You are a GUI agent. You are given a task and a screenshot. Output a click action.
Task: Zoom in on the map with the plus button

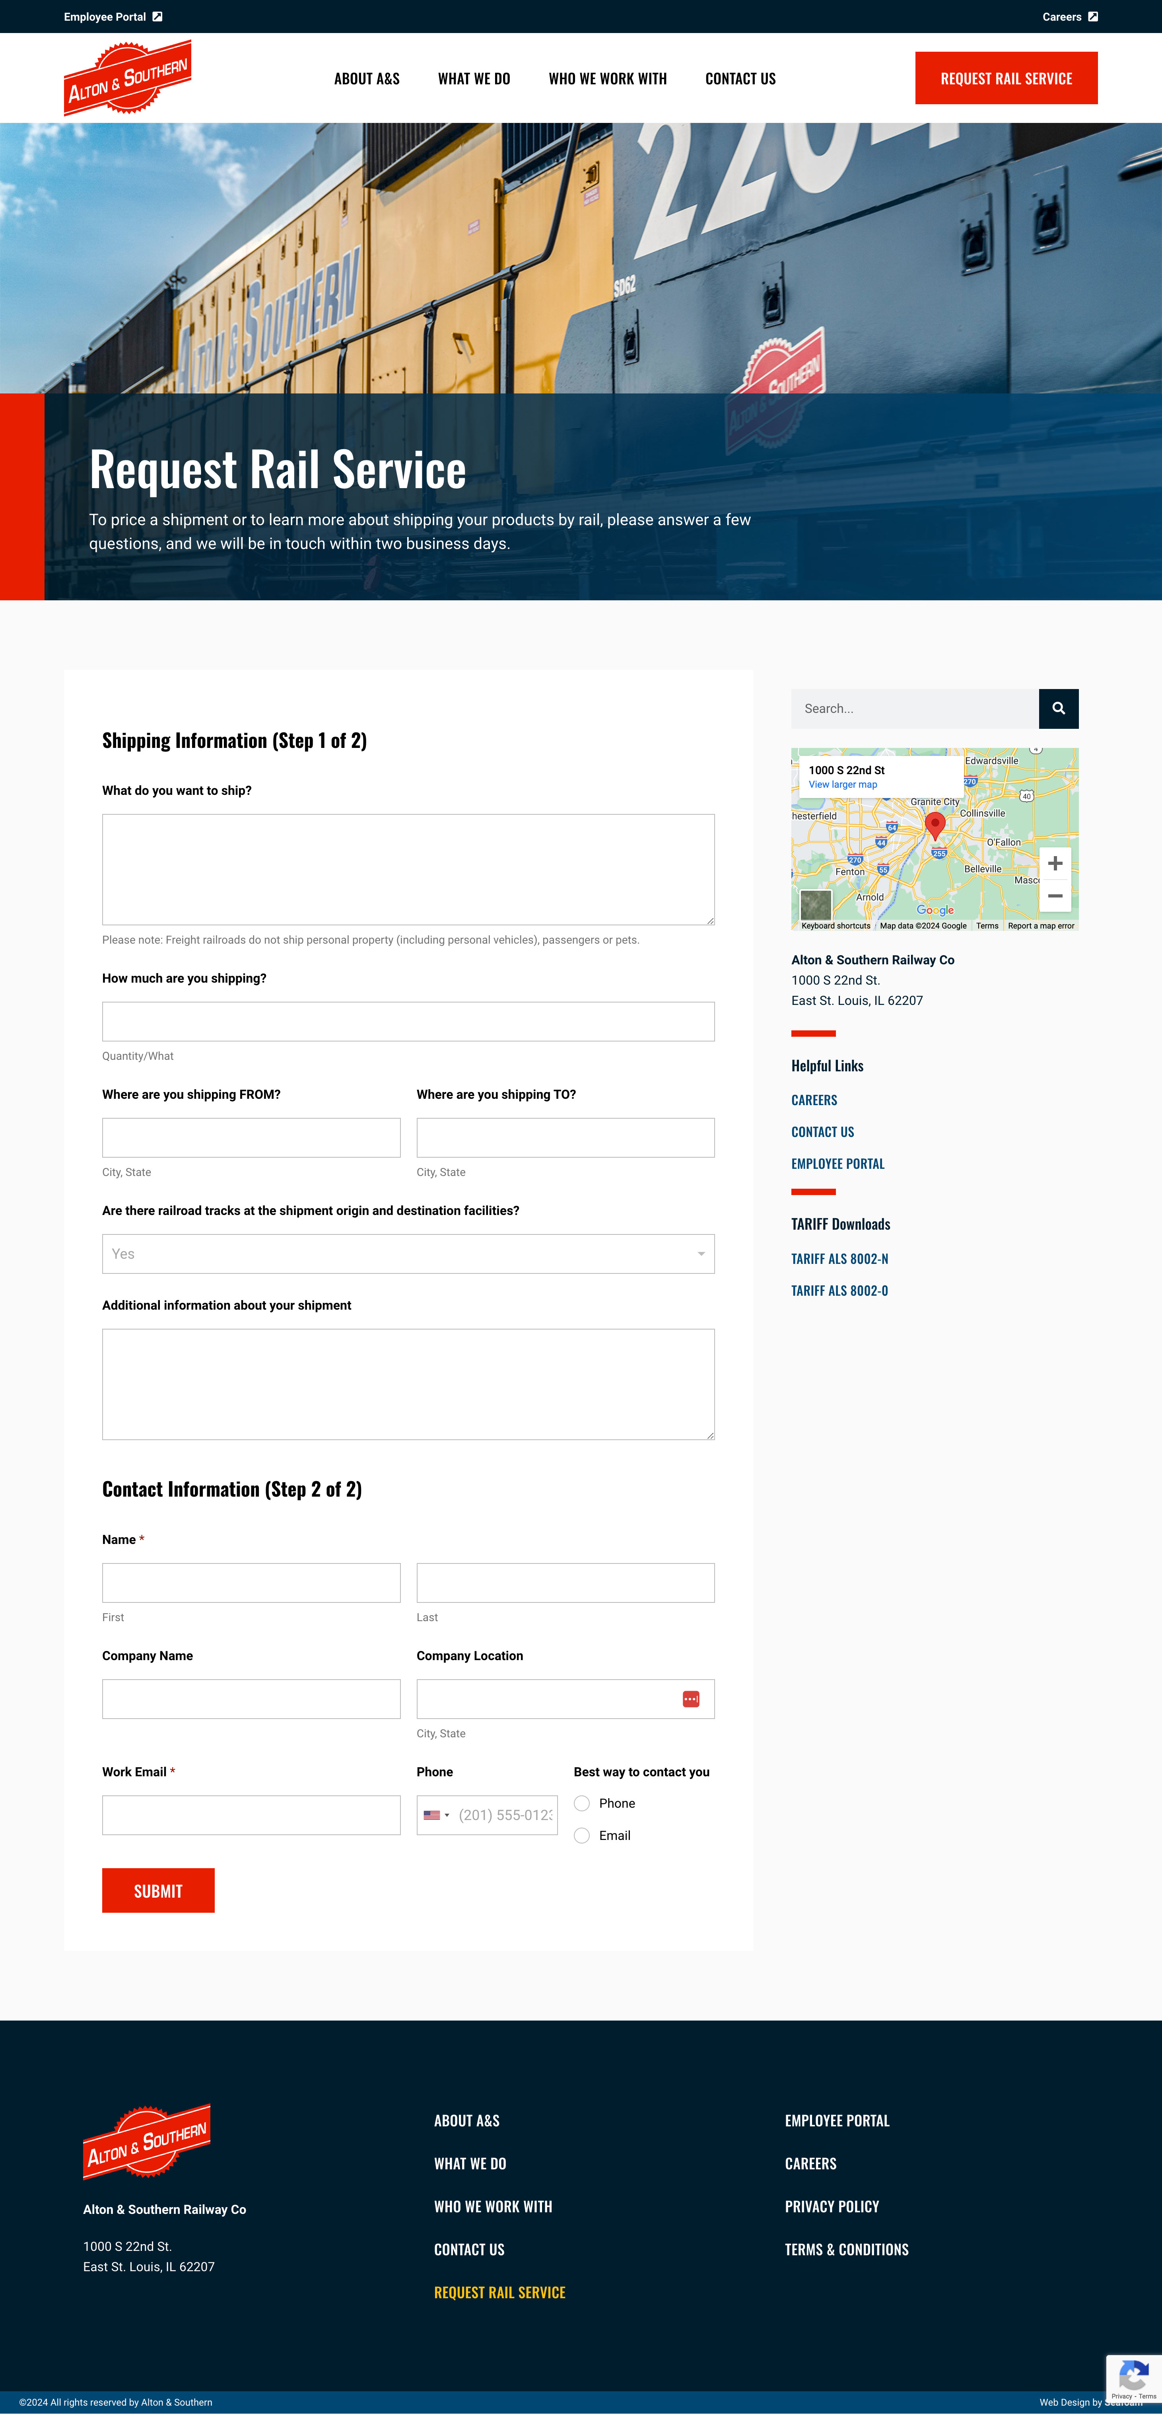pos(1054,863)
